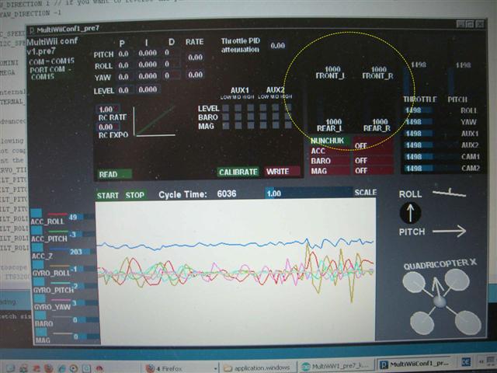
Task: Toggle the GYRO_YAW graph trace square
Action: click(x=40, y=298)
